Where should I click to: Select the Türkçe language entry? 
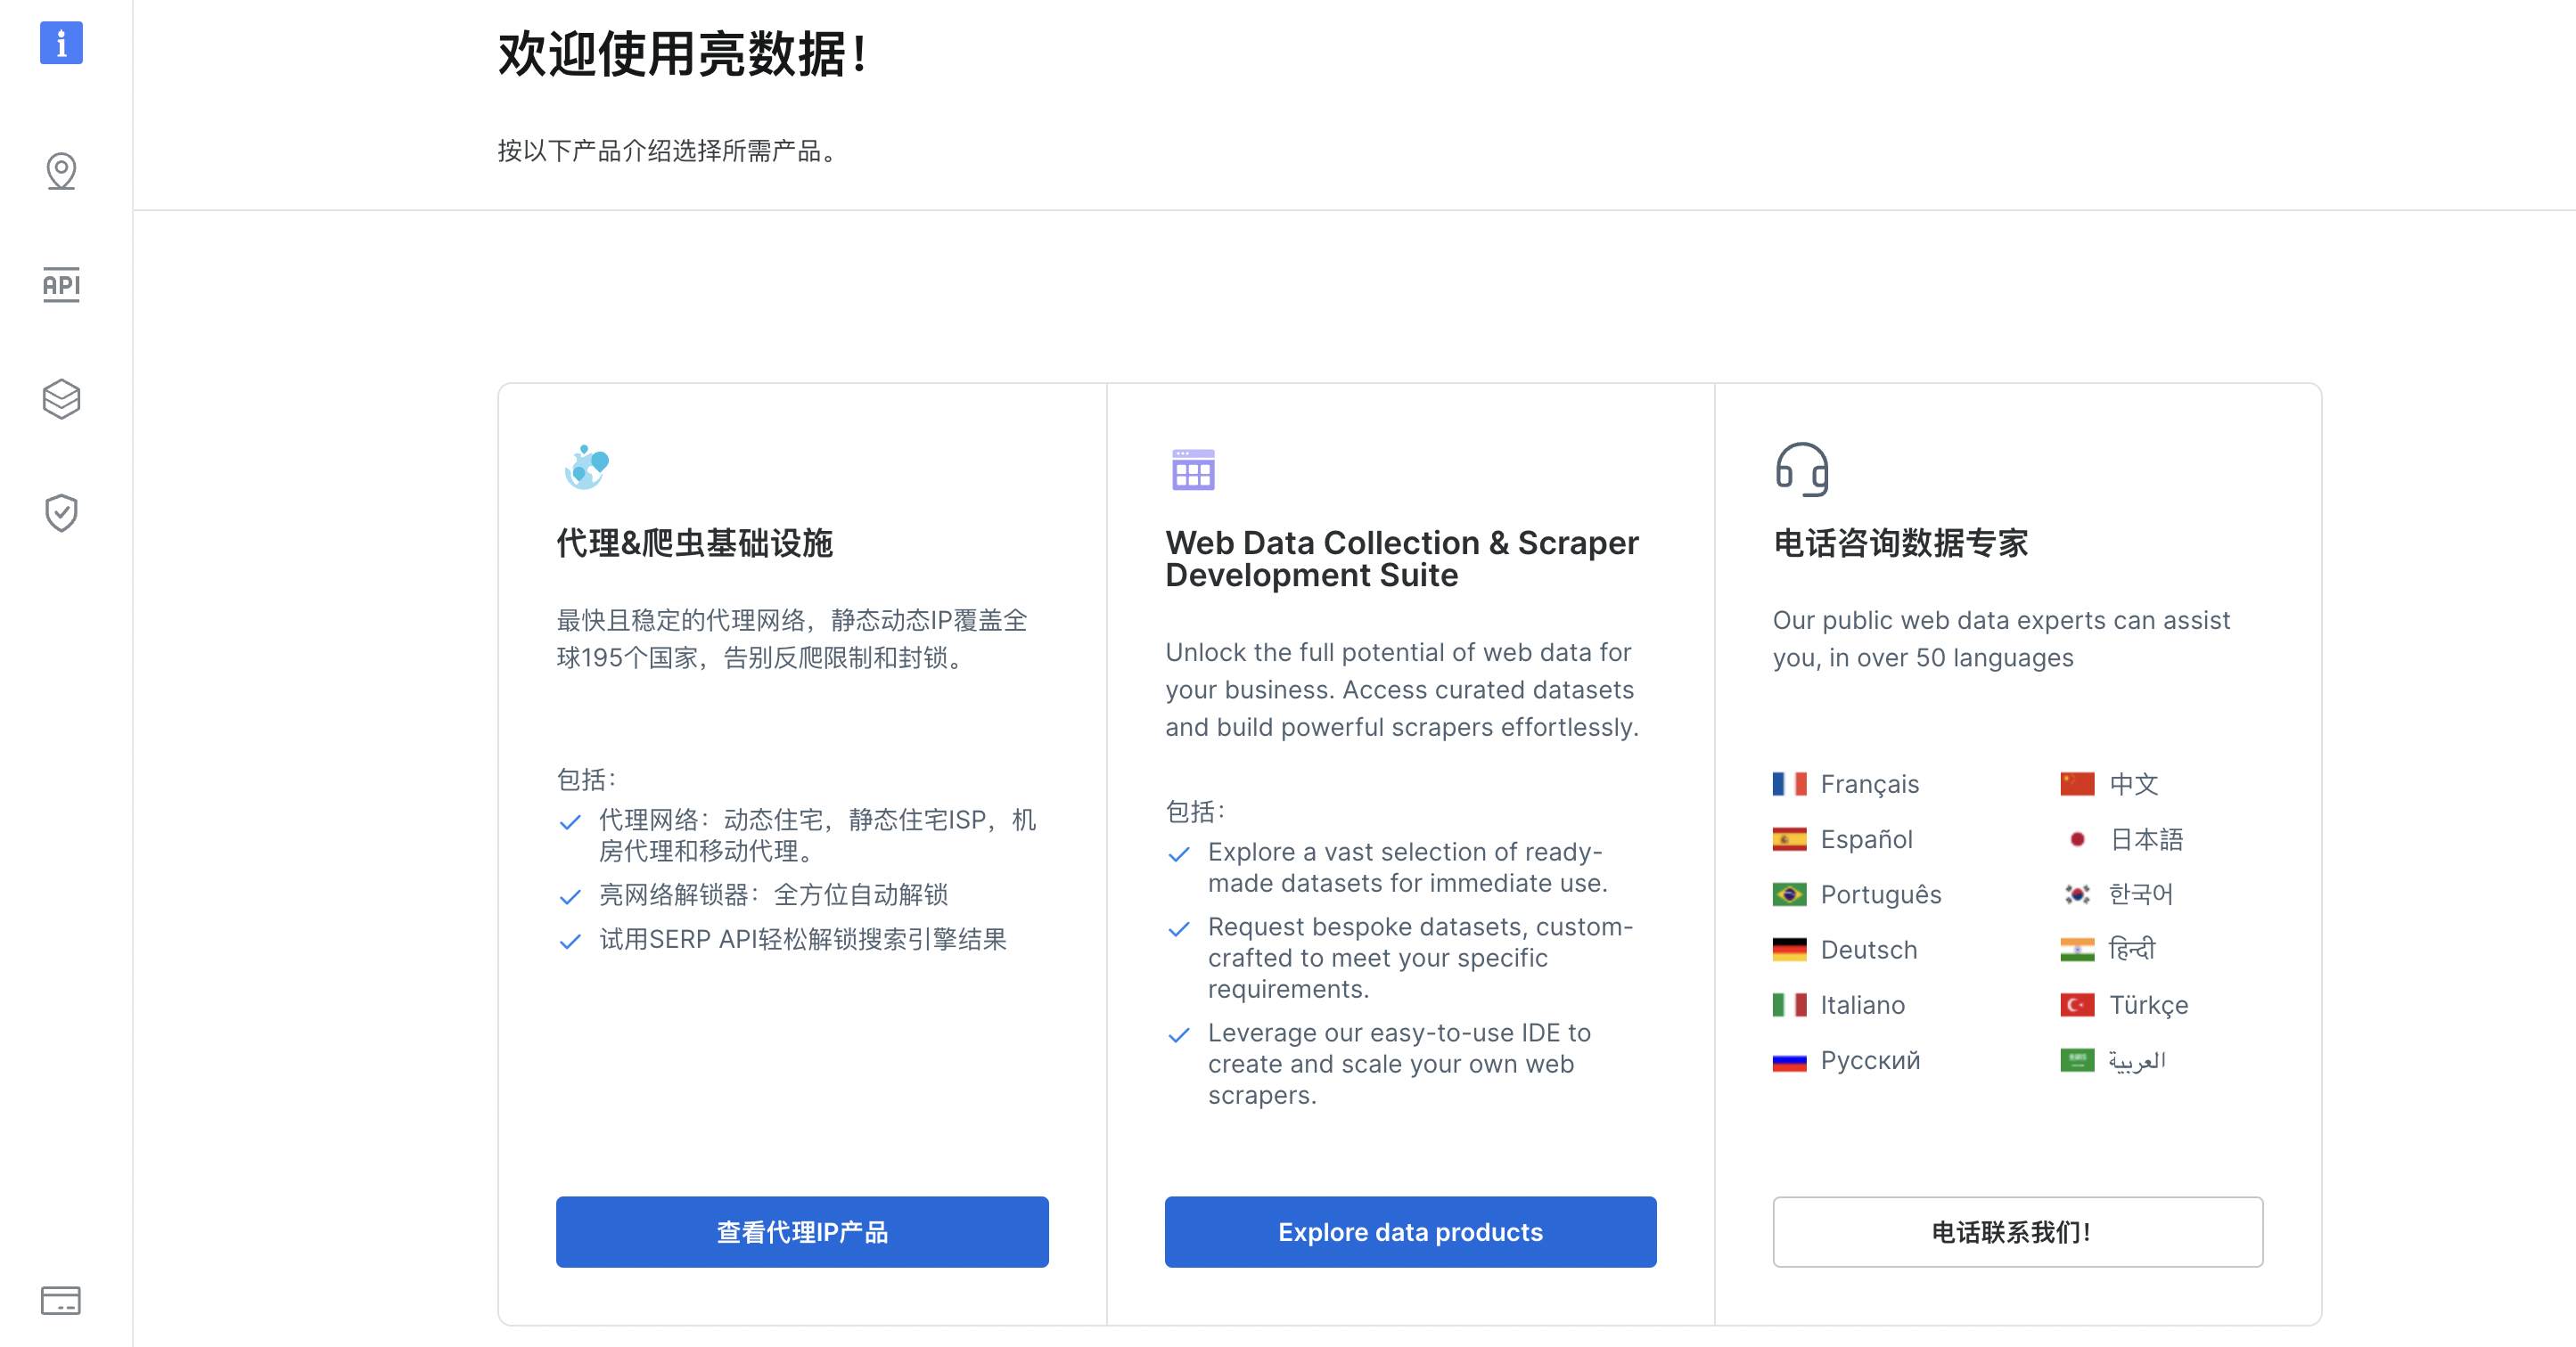[2148, 1004]
